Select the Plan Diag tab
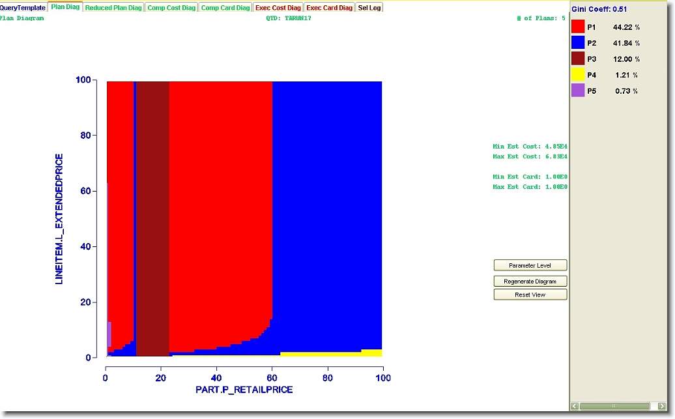Viewport: 675px width, 419px height. click(x=65, y=8)
